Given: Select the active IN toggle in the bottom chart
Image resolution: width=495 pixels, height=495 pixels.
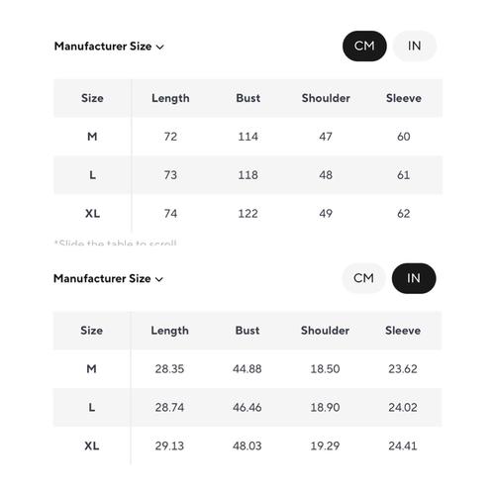Looking at the screenshot, I should [414, 278].
